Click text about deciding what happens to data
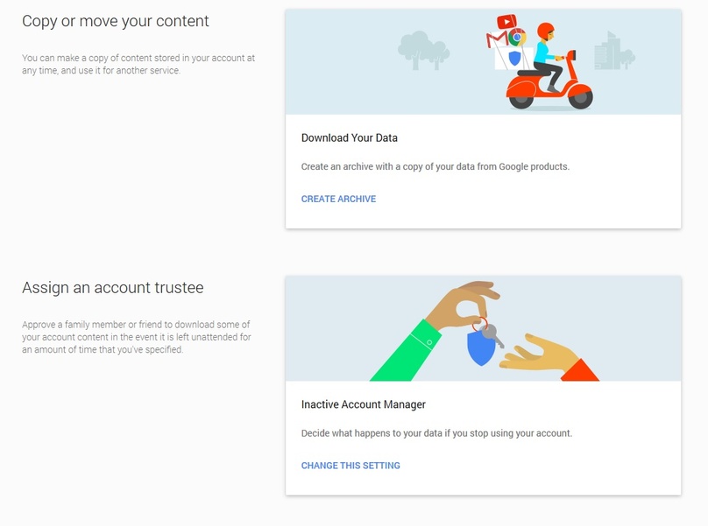708x526 pixels. pos(436,433)
